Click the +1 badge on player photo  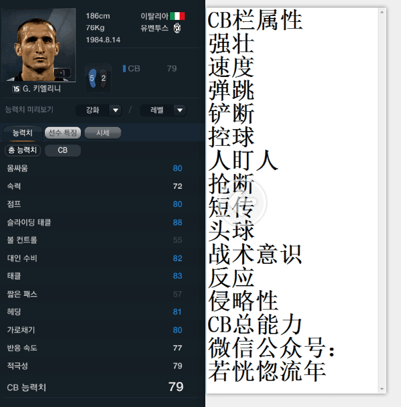click(x=62, y=73)
